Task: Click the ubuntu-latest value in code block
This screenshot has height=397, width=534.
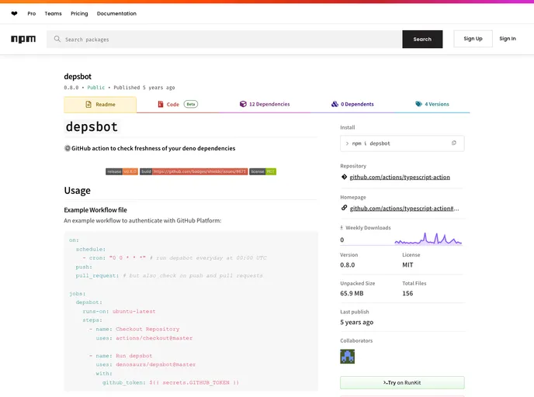Action: 133,311
